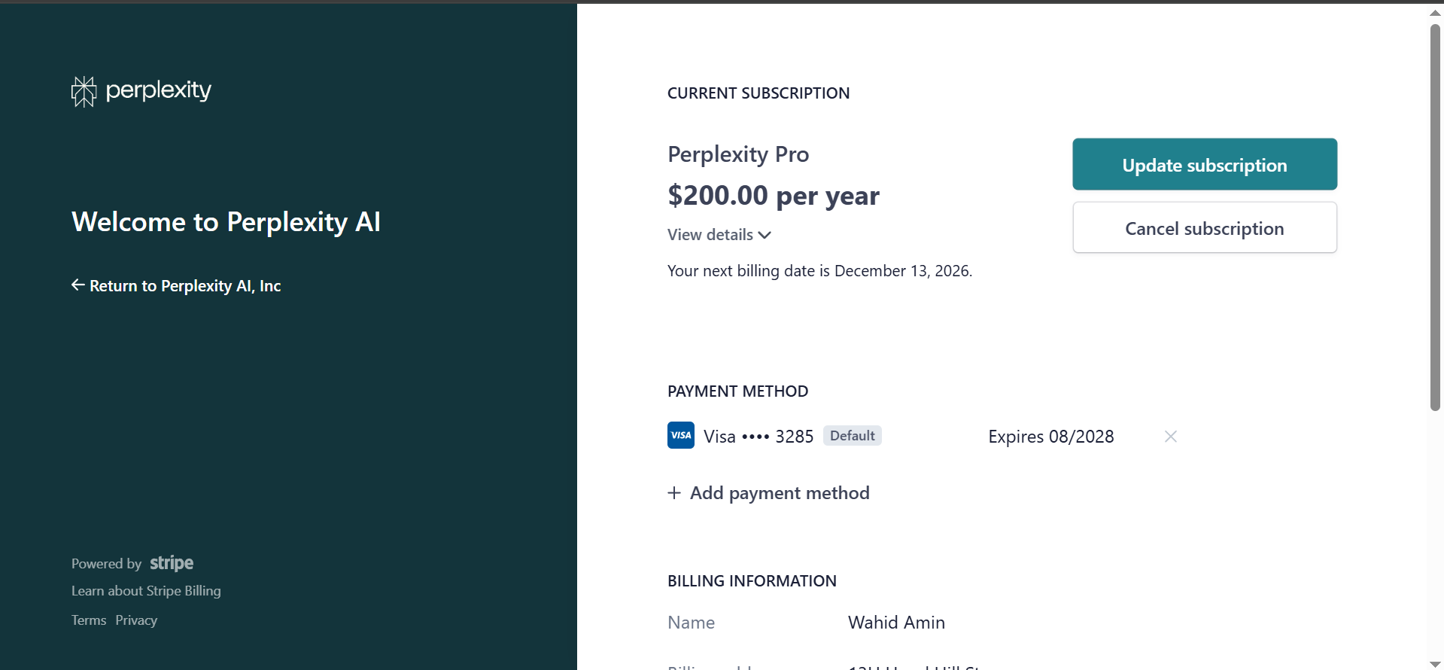The width and height of the screenshot is (1444, 670).
Task: Click the scrollbar up arrow
Action: 1435,13
